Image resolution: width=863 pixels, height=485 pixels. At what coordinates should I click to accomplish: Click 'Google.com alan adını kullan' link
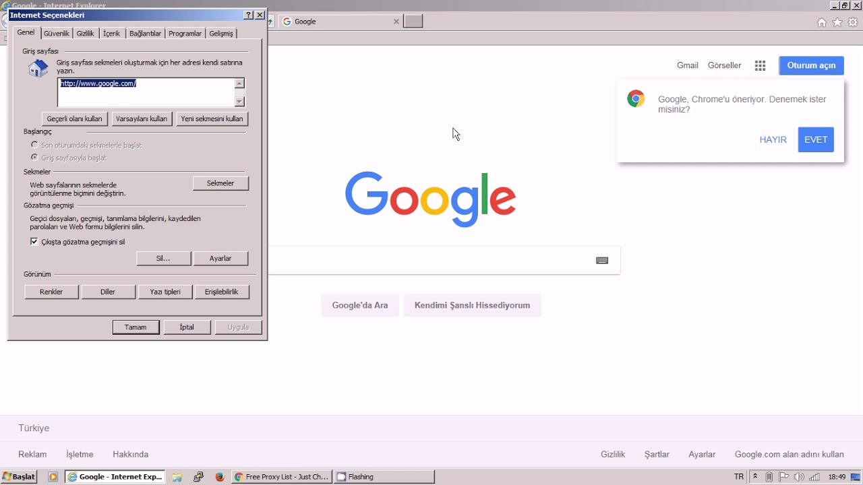click(790, 455)
